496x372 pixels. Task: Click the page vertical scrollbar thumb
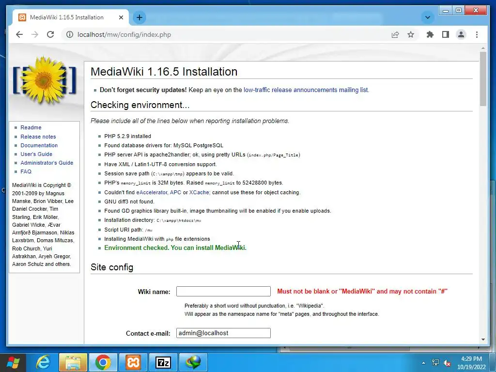(x=483, y=79)
